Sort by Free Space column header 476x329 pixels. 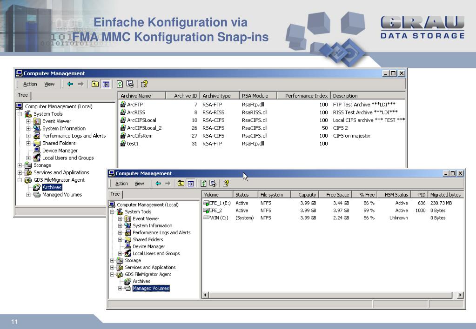pyautogui.click(x=335, y=195)
